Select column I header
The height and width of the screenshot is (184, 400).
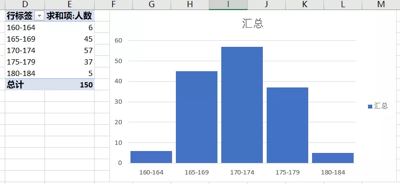(228, 4)
